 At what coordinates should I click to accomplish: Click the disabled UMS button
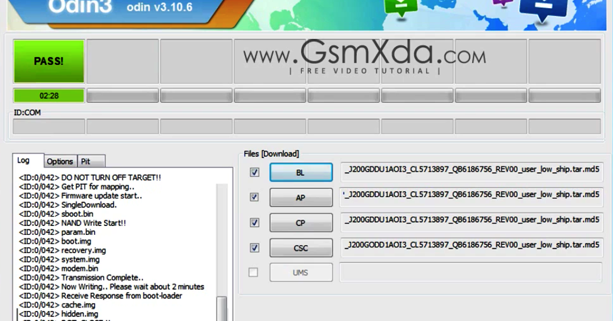pos(301,272)
